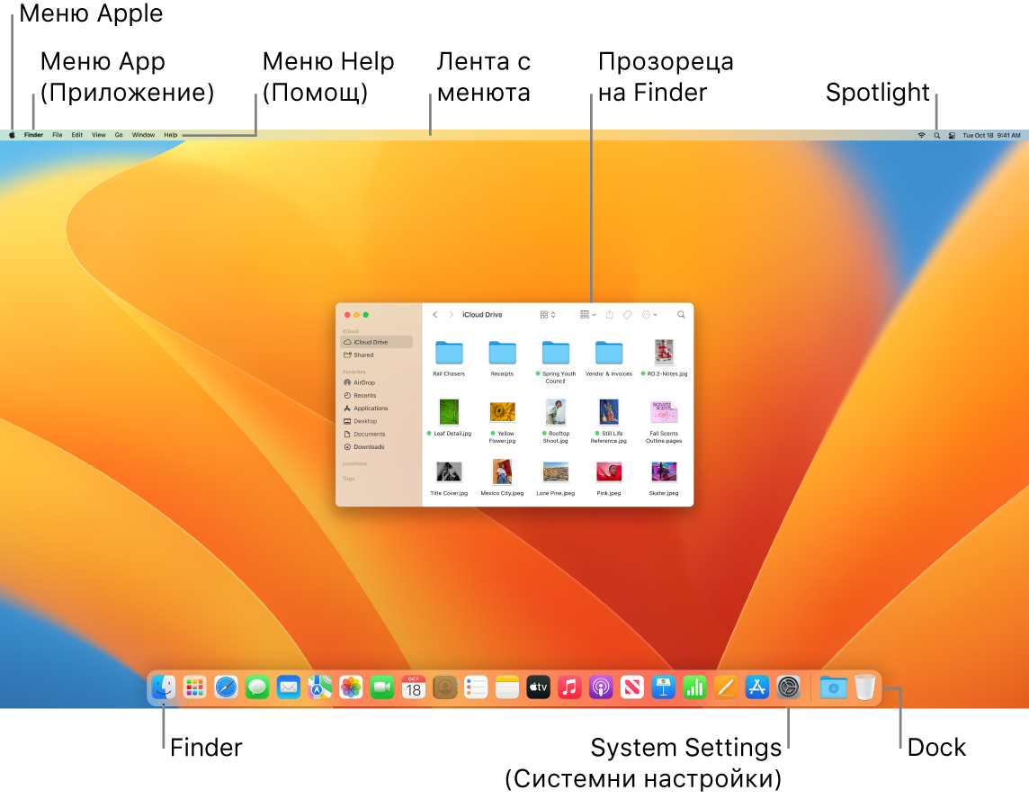Select Shared in Finder sidebar
Screen dimensions: 1029x799
(377, 355)
